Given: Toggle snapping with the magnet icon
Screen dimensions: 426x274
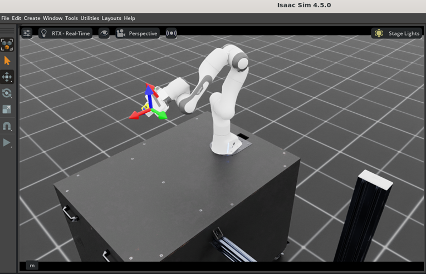Looking at the screenshot, I should click(x=7, y=126).
